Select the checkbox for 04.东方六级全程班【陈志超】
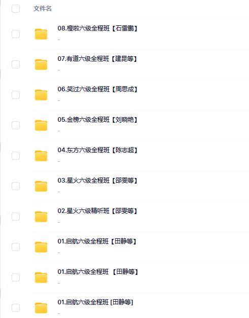The width and height of the screenshot is (249, 318). 16,156
